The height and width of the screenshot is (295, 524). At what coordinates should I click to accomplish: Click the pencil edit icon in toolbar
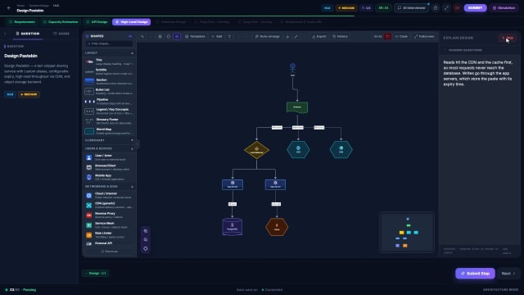coord(296,36)
